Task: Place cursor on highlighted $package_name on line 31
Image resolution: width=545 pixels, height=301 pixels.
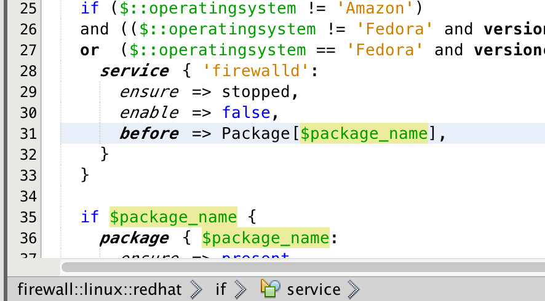Action: pos(364,133)
